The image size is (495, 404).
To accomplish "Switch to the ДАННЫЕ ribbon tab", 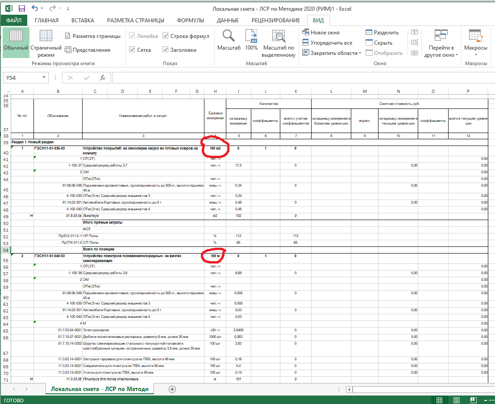I will pyautogui.click(x=228, y=20).
